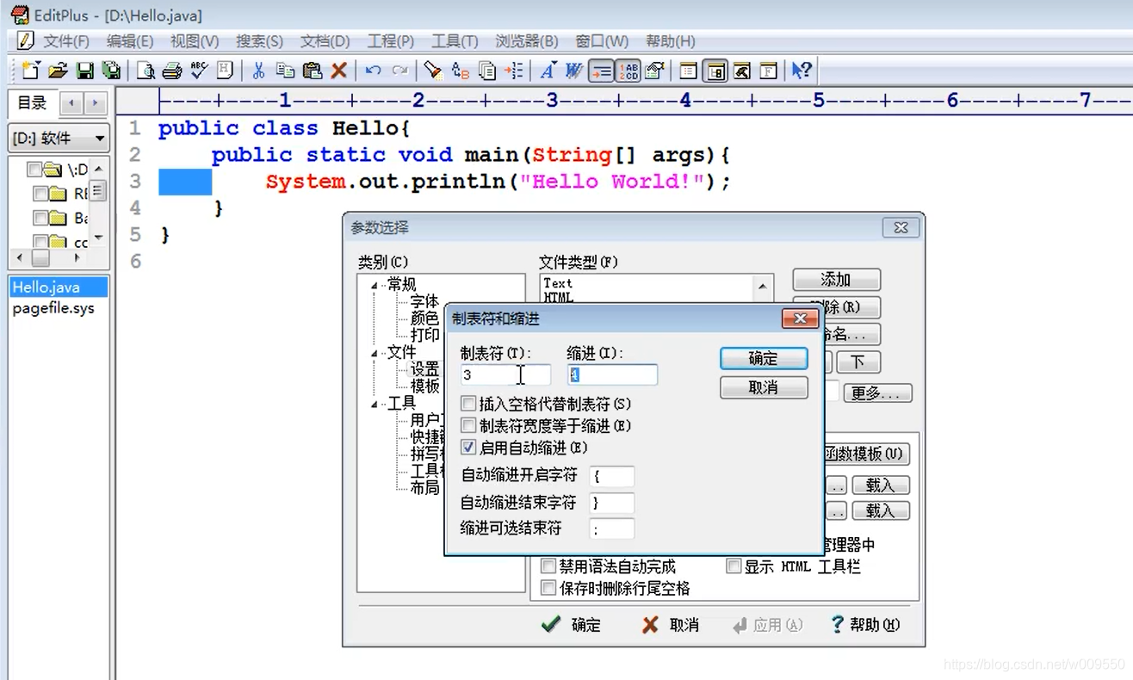Screen dimensions: 1133x680
Task: Run the ABC spell check tool
Action: click(198, 71)
